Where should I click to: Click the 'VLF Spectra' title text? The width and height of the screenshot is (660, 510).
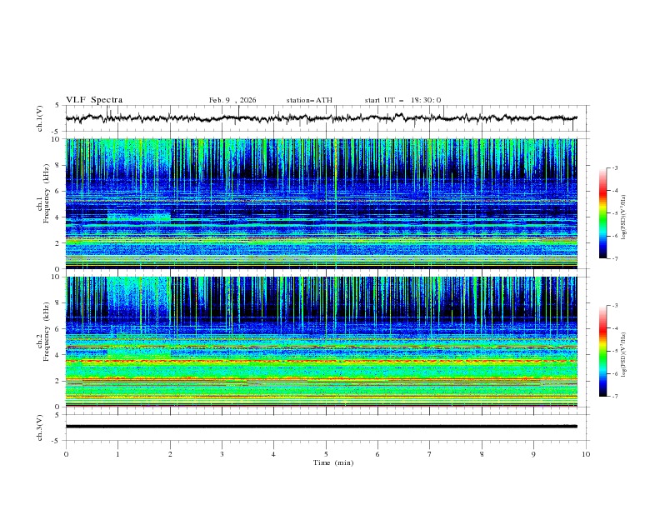(94, 100)
